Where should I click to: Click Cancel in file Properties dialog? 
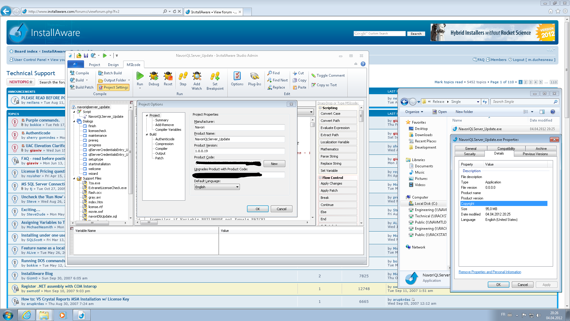(522, 285)
